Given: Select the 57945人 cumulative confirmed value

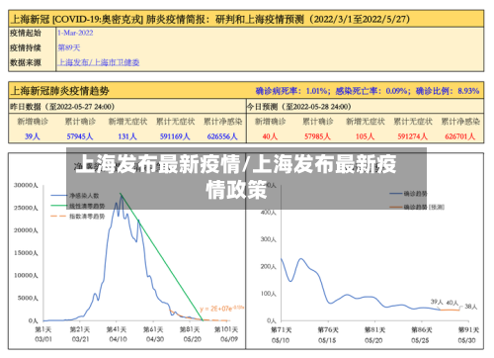Looking at the screenshot, I should click(x=80, y=136).
